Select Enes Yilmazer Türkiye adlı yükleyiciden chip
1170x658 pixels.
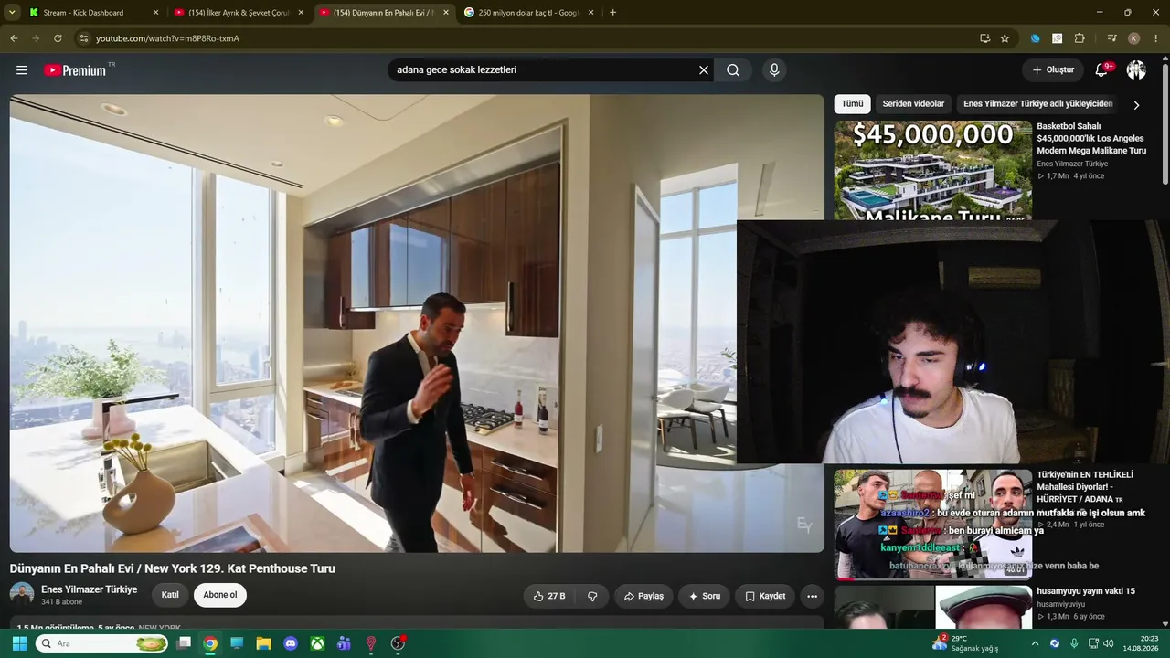point(1037,104)
